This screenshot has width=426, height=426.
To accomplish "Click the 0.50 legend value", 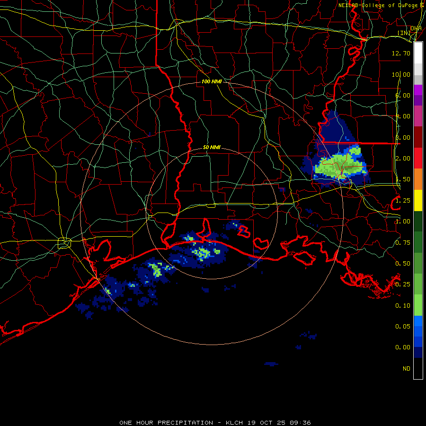I will pyautogui.click(x=403, y=264).
